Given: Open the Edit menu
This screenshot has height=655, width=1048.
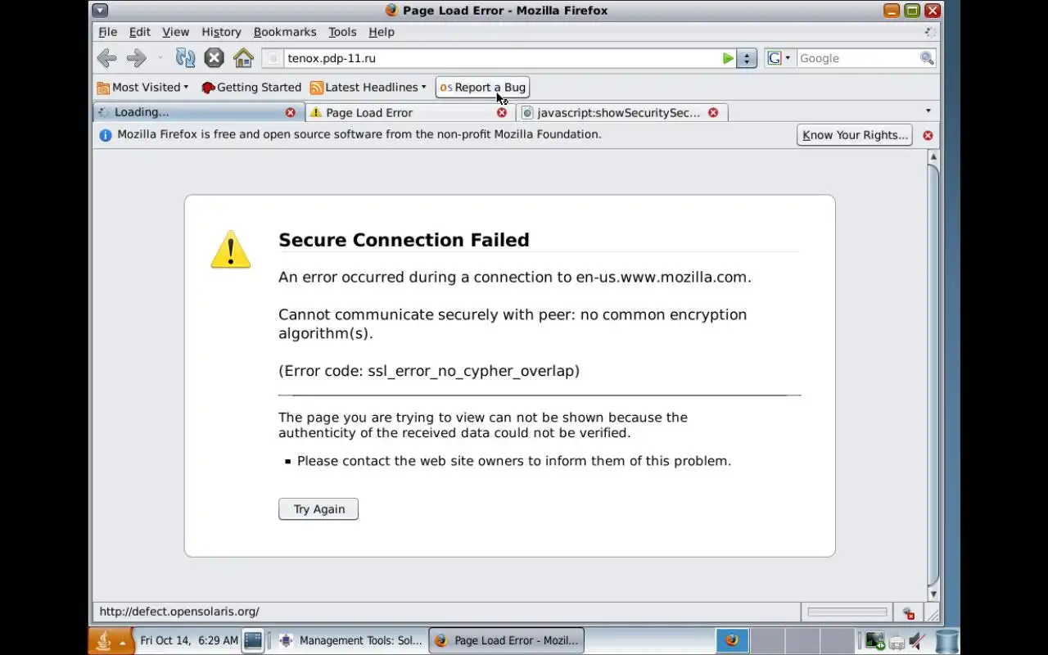Looking at the screenshot, I should coord(140,32).
